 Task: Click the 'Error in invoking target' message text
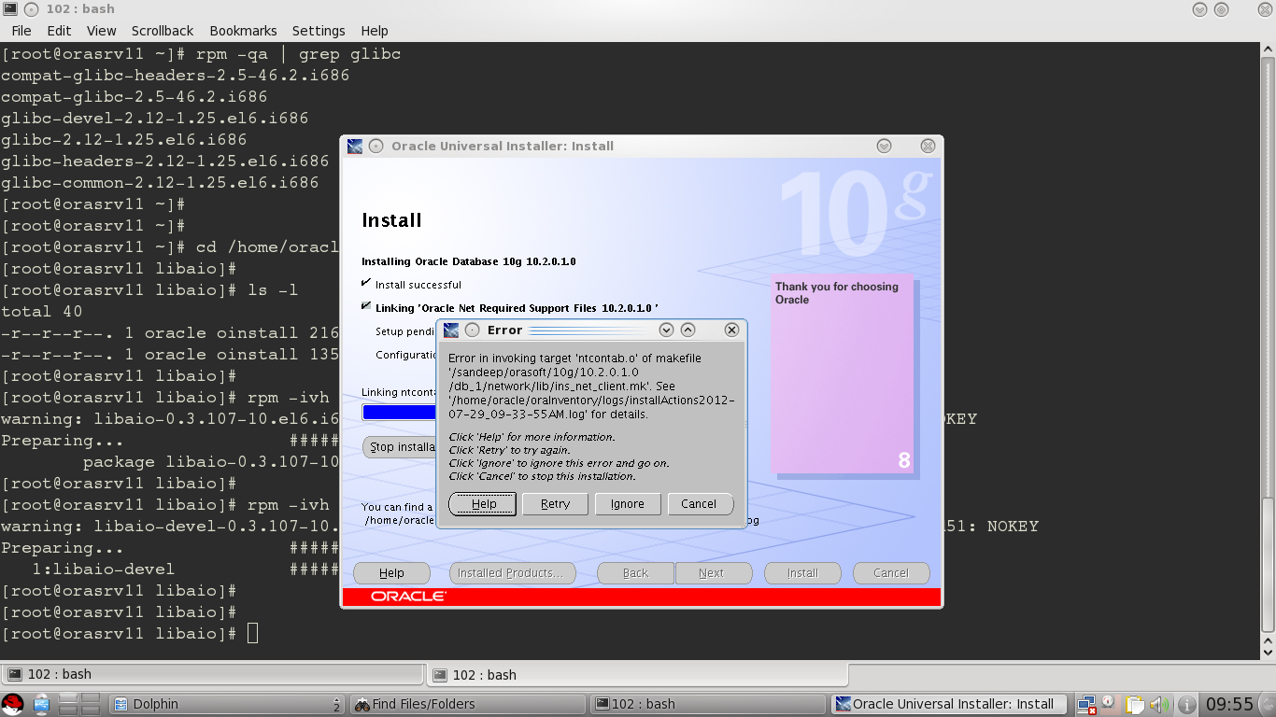pyautogui.click(x=591, y=386)
